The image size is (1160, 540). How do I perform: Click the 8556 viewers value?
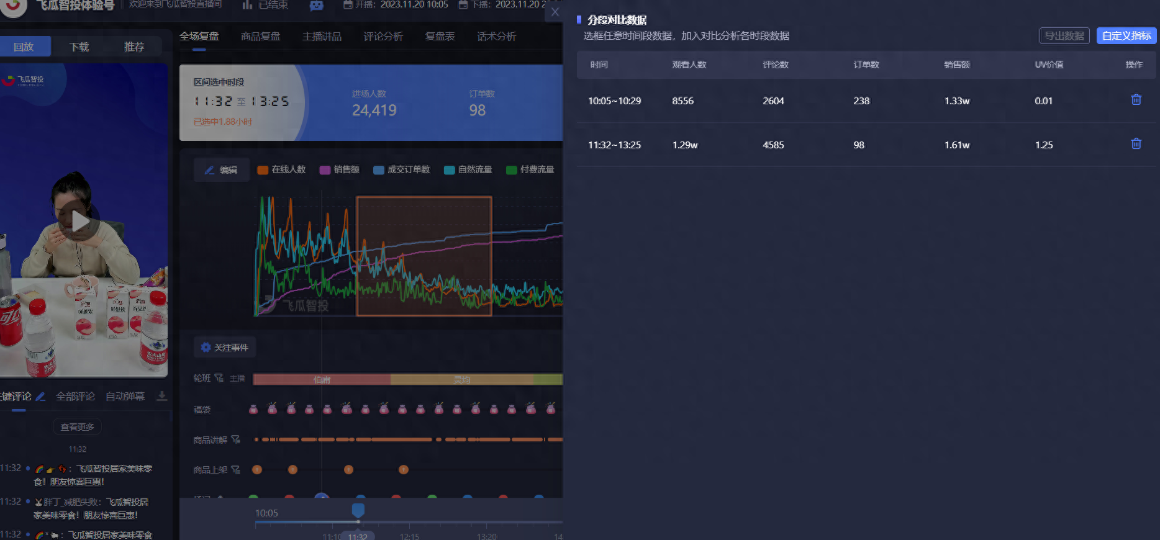(x=682, y=101)
